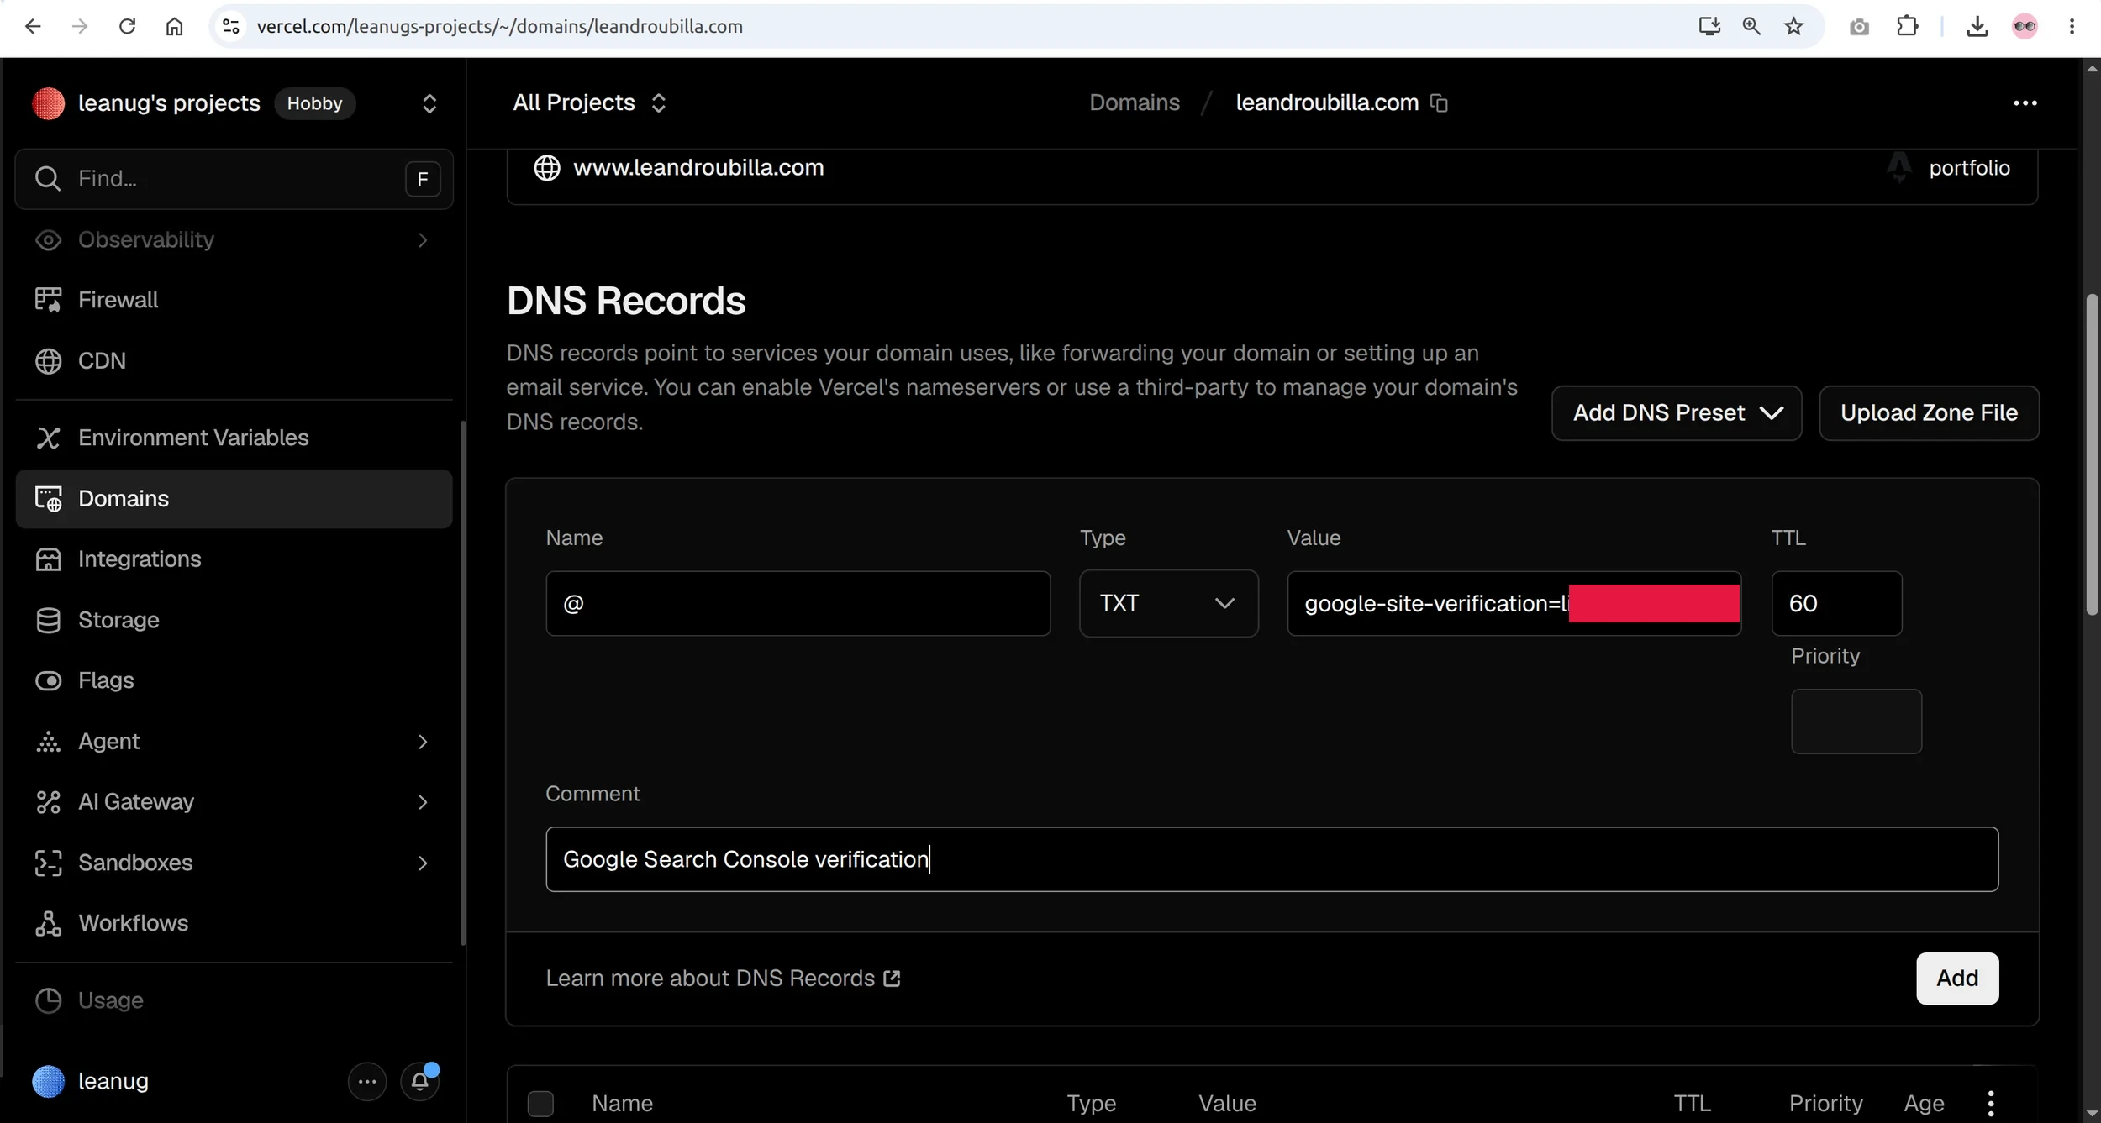Click the external link icon after DNS Records
Screen dimensions: 2101x1123
(892, 978)
